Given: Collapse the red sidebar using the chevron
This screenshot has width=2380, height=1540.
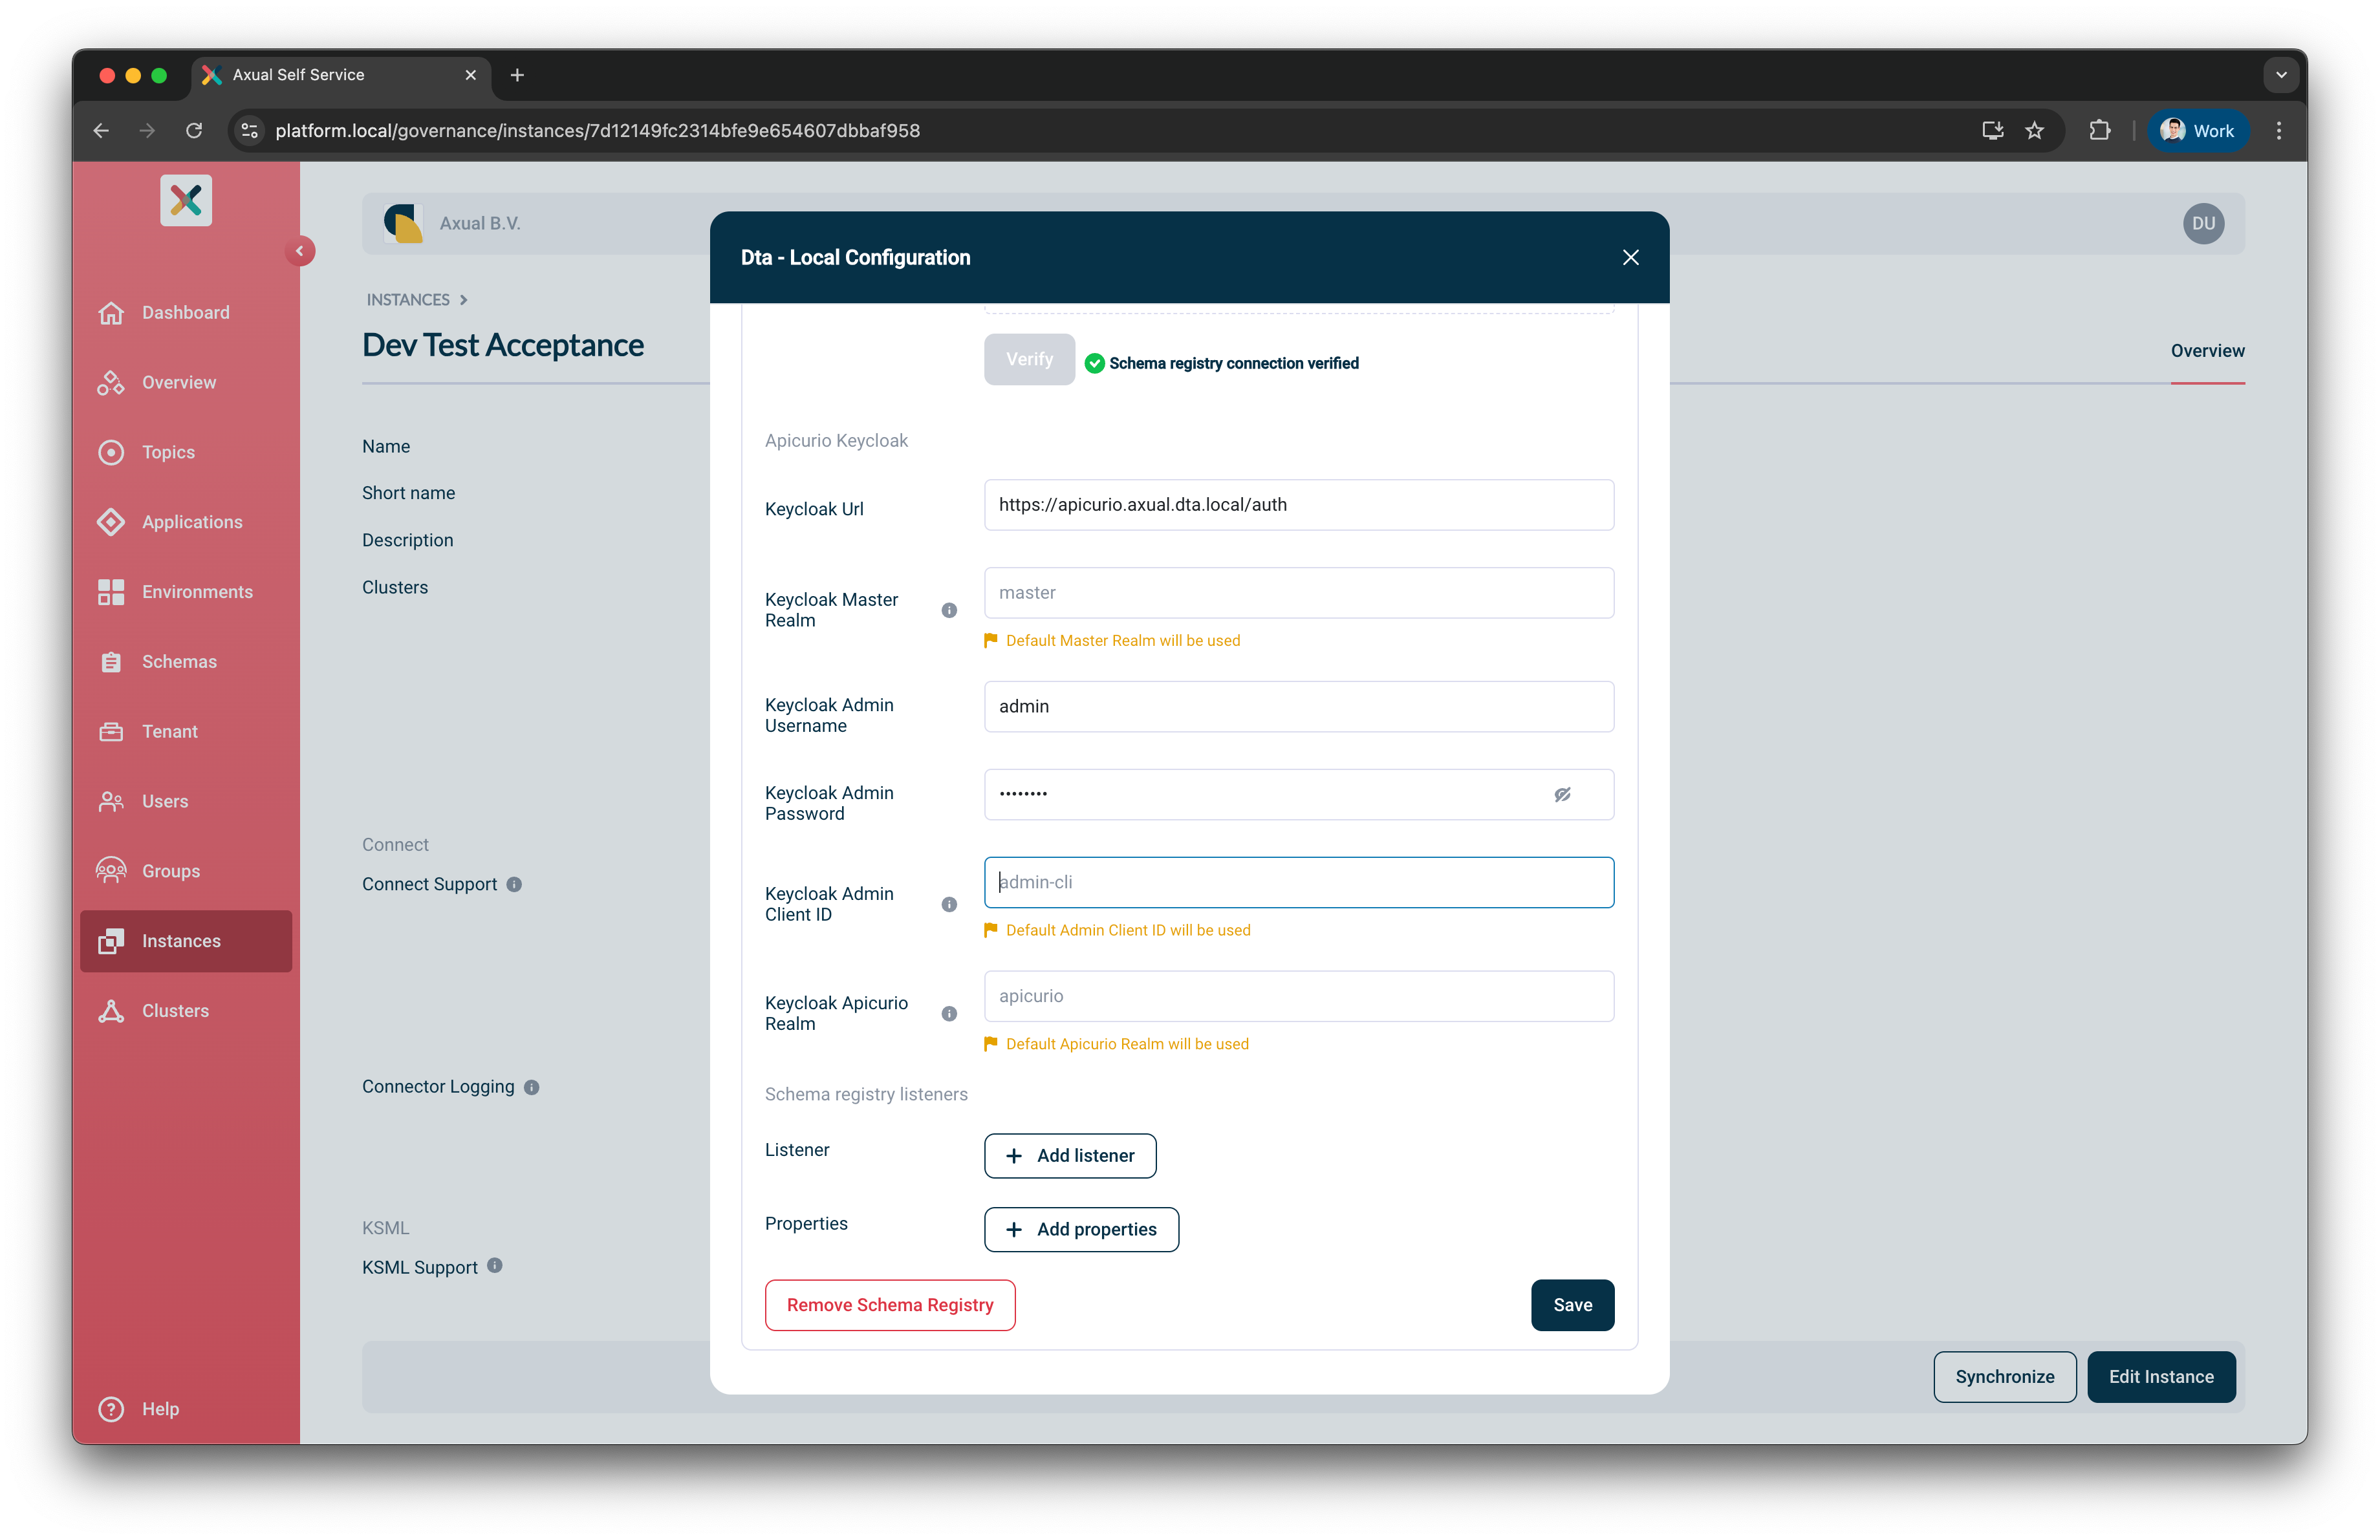Looking at the screenshot, I should (300, 251).
